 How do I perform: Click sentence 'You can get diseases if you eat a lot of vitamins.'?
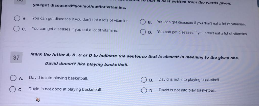[x=75, y=29]
